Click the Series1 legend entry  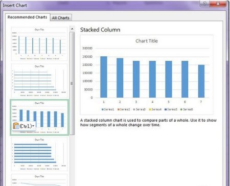tap(108, 109)
